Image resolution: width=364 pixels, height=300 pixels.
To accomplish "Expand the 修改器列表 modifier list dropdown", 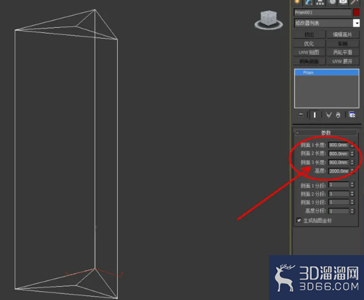I will click(x=356, y=23).
